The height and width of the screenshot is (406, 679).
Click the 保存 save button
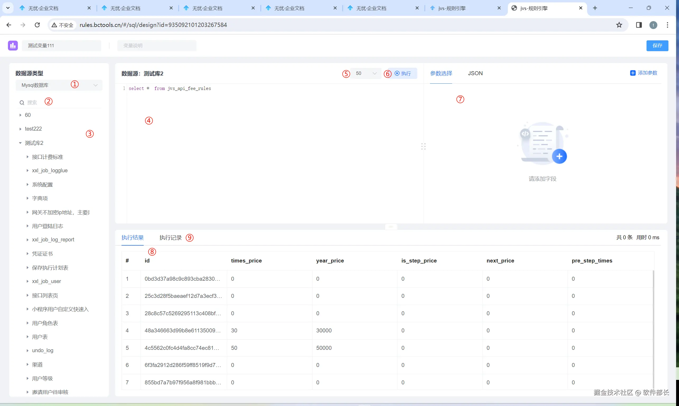click(657, 45)
